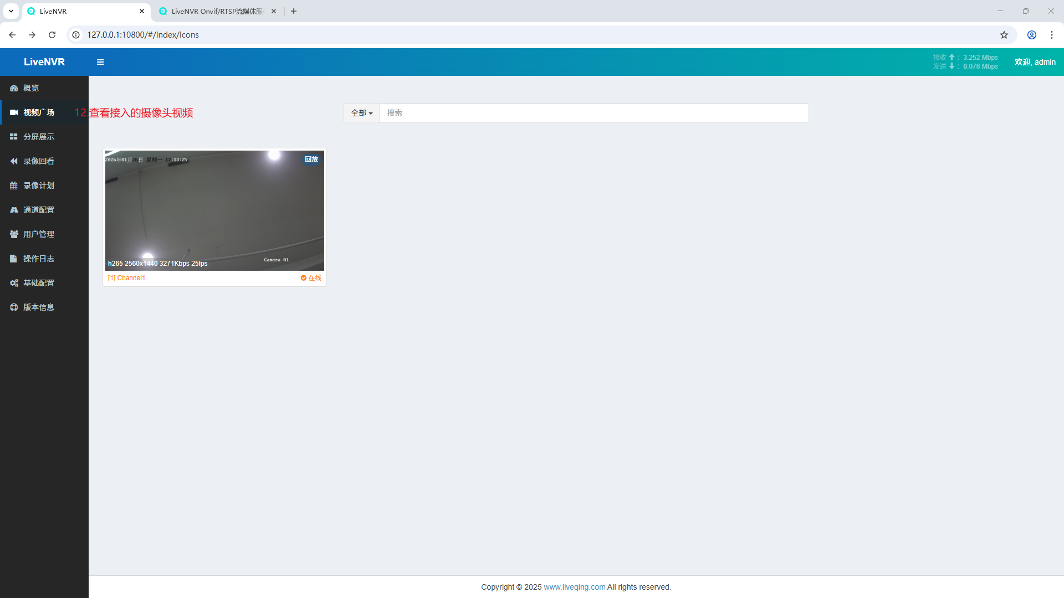Open 基础配置 gears icon in sidebar
The height and width of the screenshot is (598, 1064).
point(14,283)
